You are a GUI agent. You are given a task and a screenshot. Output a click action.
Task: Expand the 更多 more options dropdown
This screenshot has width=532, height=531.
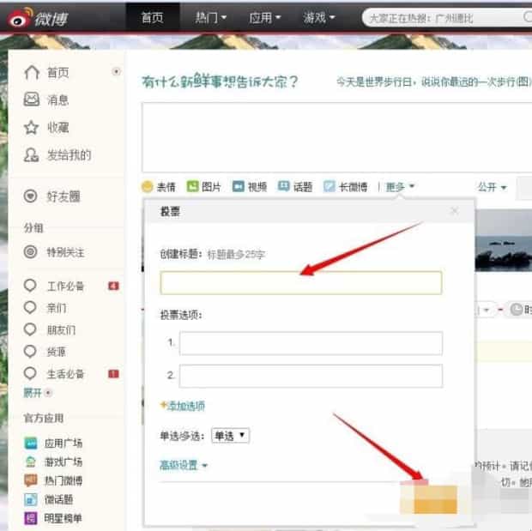click(400, 187)
